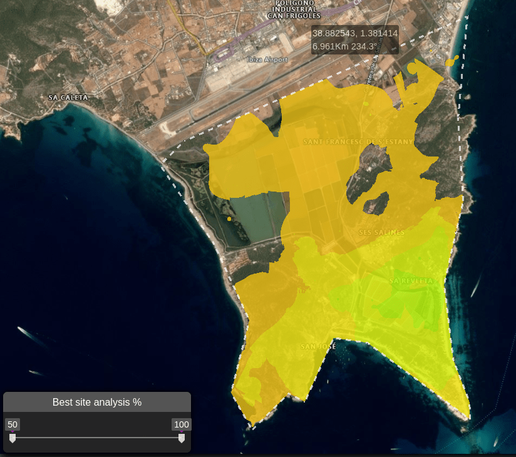Click the 38.882543, 1.381414 coordinates readout

[354, 33]
